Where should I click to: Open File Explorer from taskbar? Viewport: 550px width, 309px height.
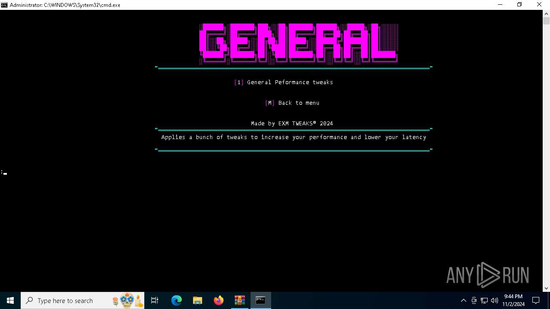tap(198, 300)
